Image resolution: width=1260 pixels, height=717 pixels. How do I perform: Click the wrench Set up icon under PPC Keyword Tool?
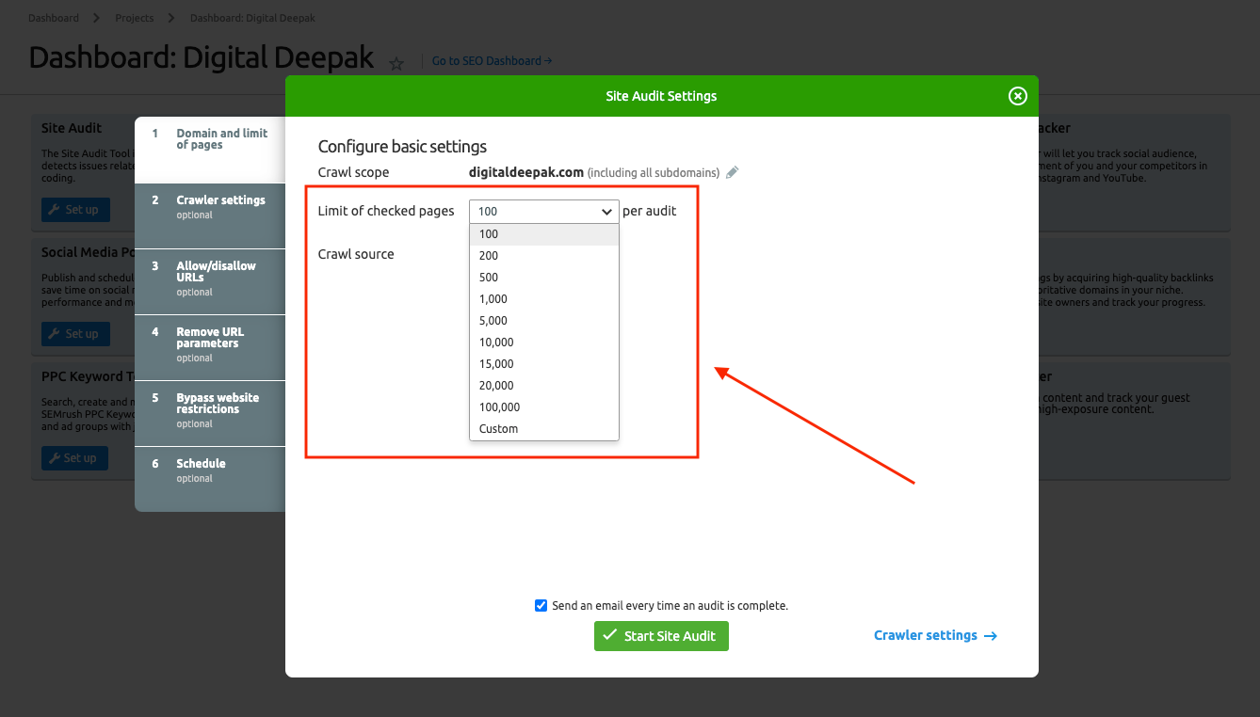pyautogui.click(x=75, y=457)
